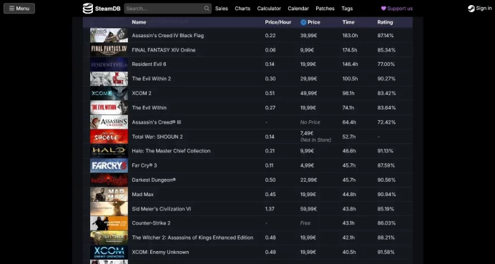Select the 91.58% rating cell

[x=386, y=252]
